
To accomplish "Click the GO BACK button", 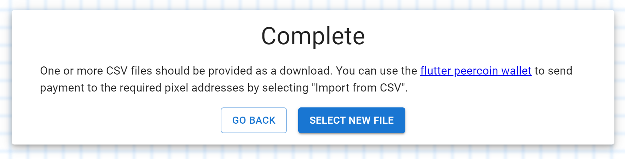I will click(254, 120).
